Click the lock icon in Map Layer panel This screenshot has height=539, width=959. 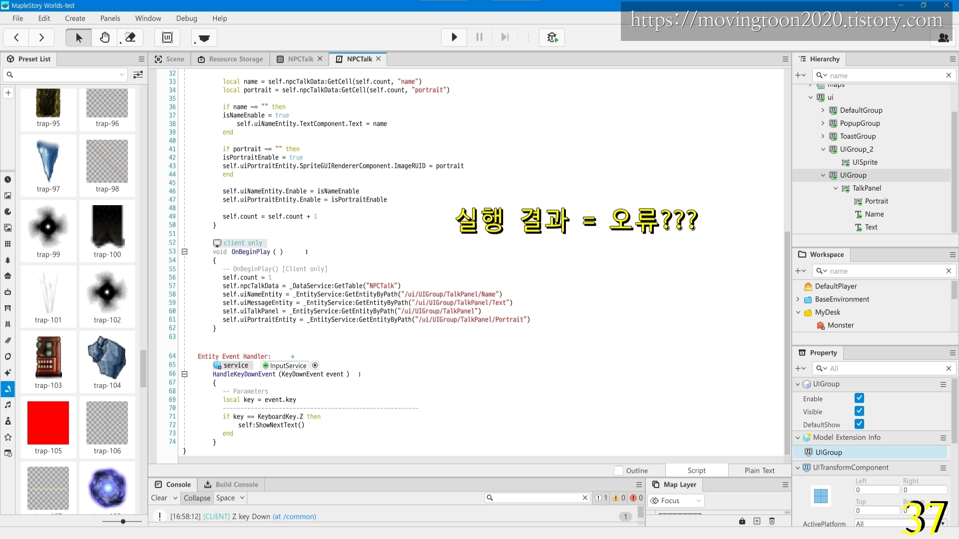pyautogui.click(x=742, y=521)
